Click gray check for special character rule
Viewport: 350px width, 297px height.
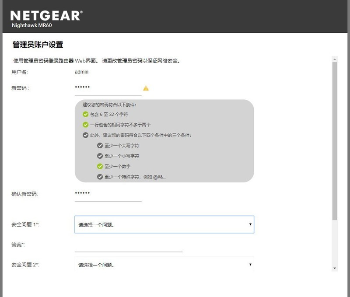(x=100, y=177)
